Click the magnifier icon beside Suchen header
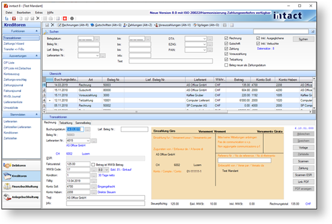This screenshot has height=224, width=332. (x=46, y=32)
